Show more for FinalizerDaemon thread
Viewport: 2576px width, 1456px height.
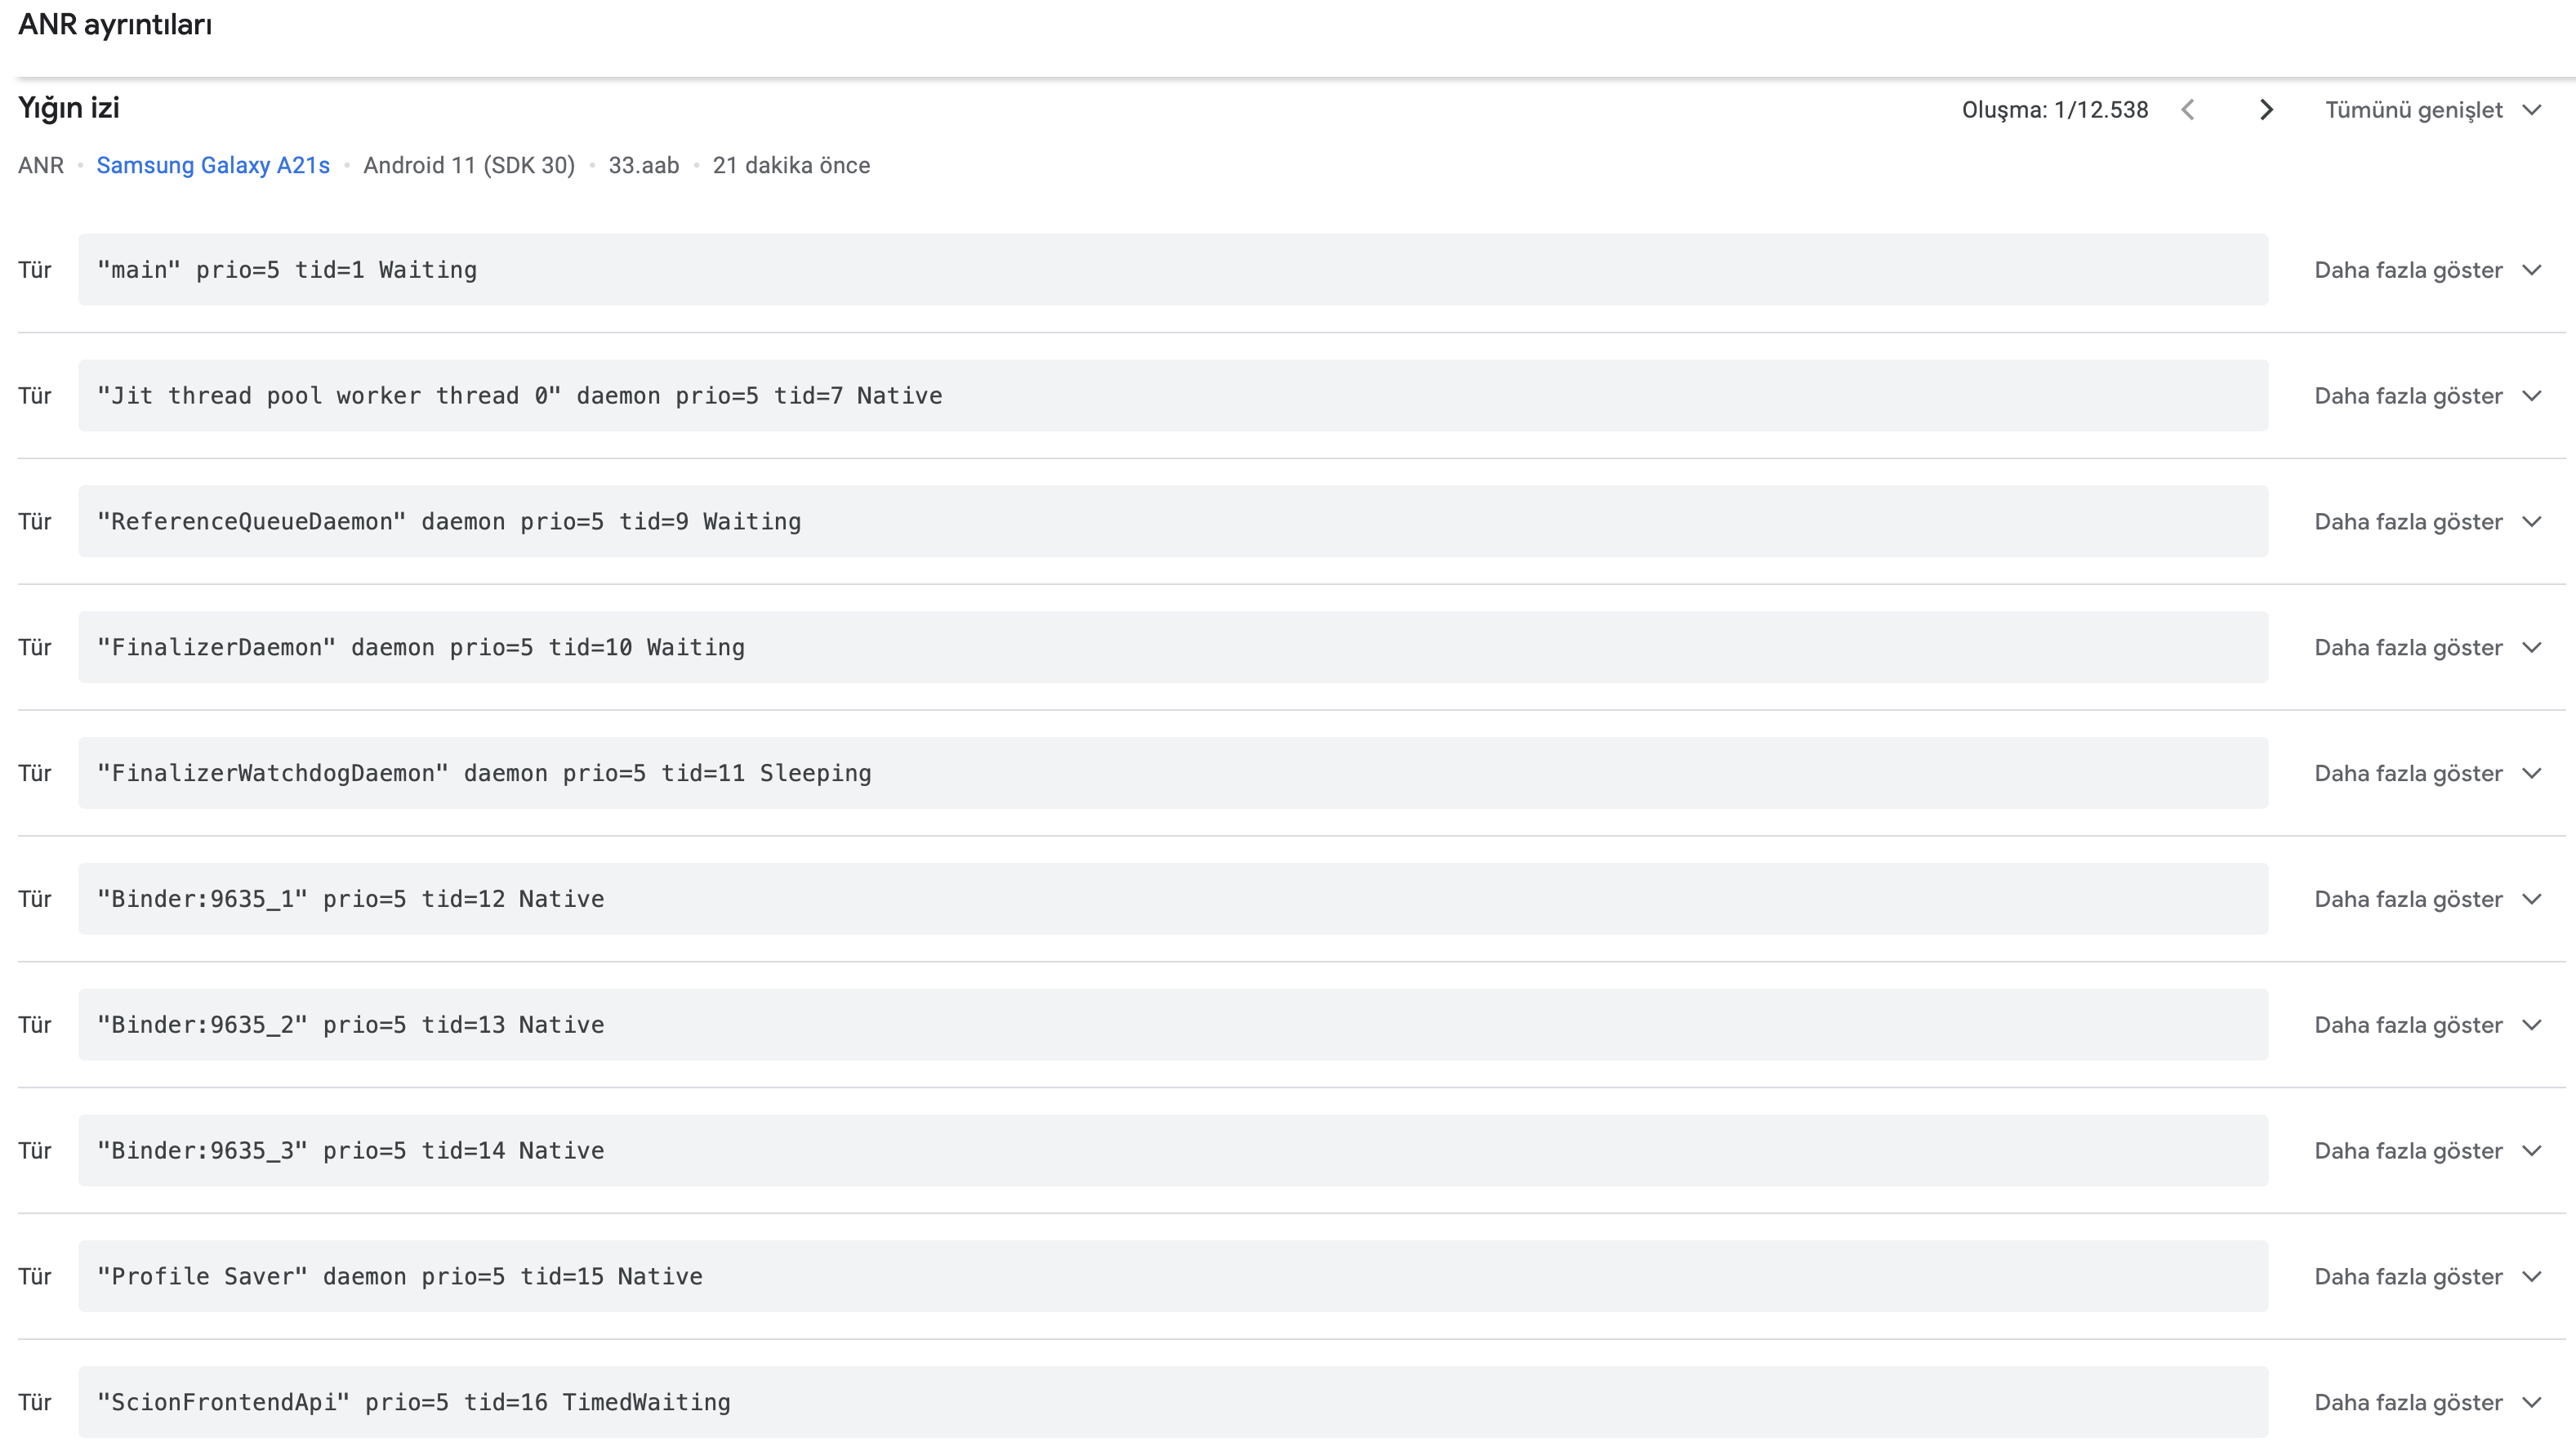tap(2428, 647)
